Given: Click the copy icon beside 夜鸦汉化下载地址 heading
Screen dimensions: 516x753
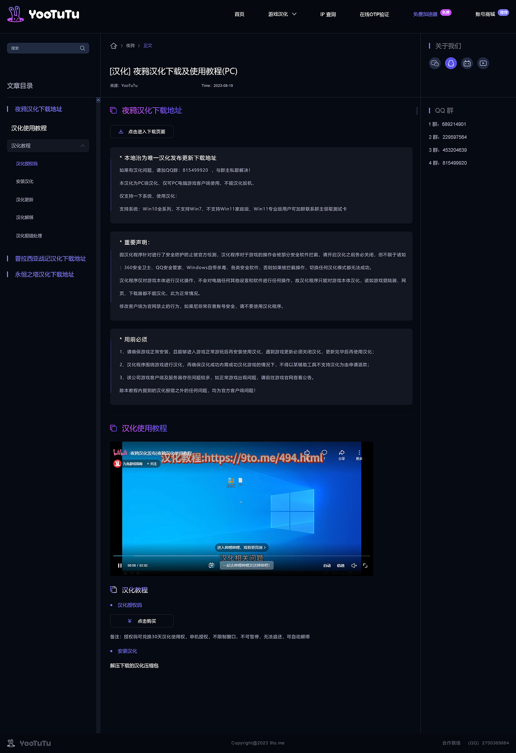Looking at the screenshot, I should 114,111.
